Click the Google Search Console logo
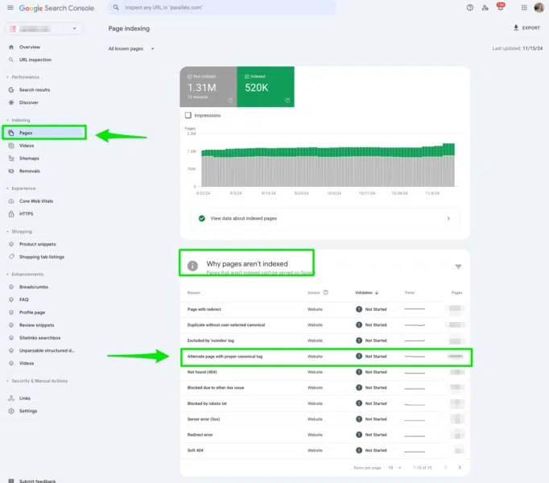The image size is (549, 483). pos(56,8)
